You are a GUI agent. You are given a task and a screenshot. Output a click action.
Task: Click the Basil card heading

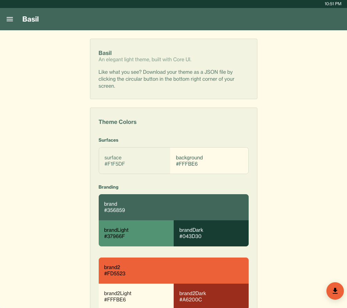point(105,53)
